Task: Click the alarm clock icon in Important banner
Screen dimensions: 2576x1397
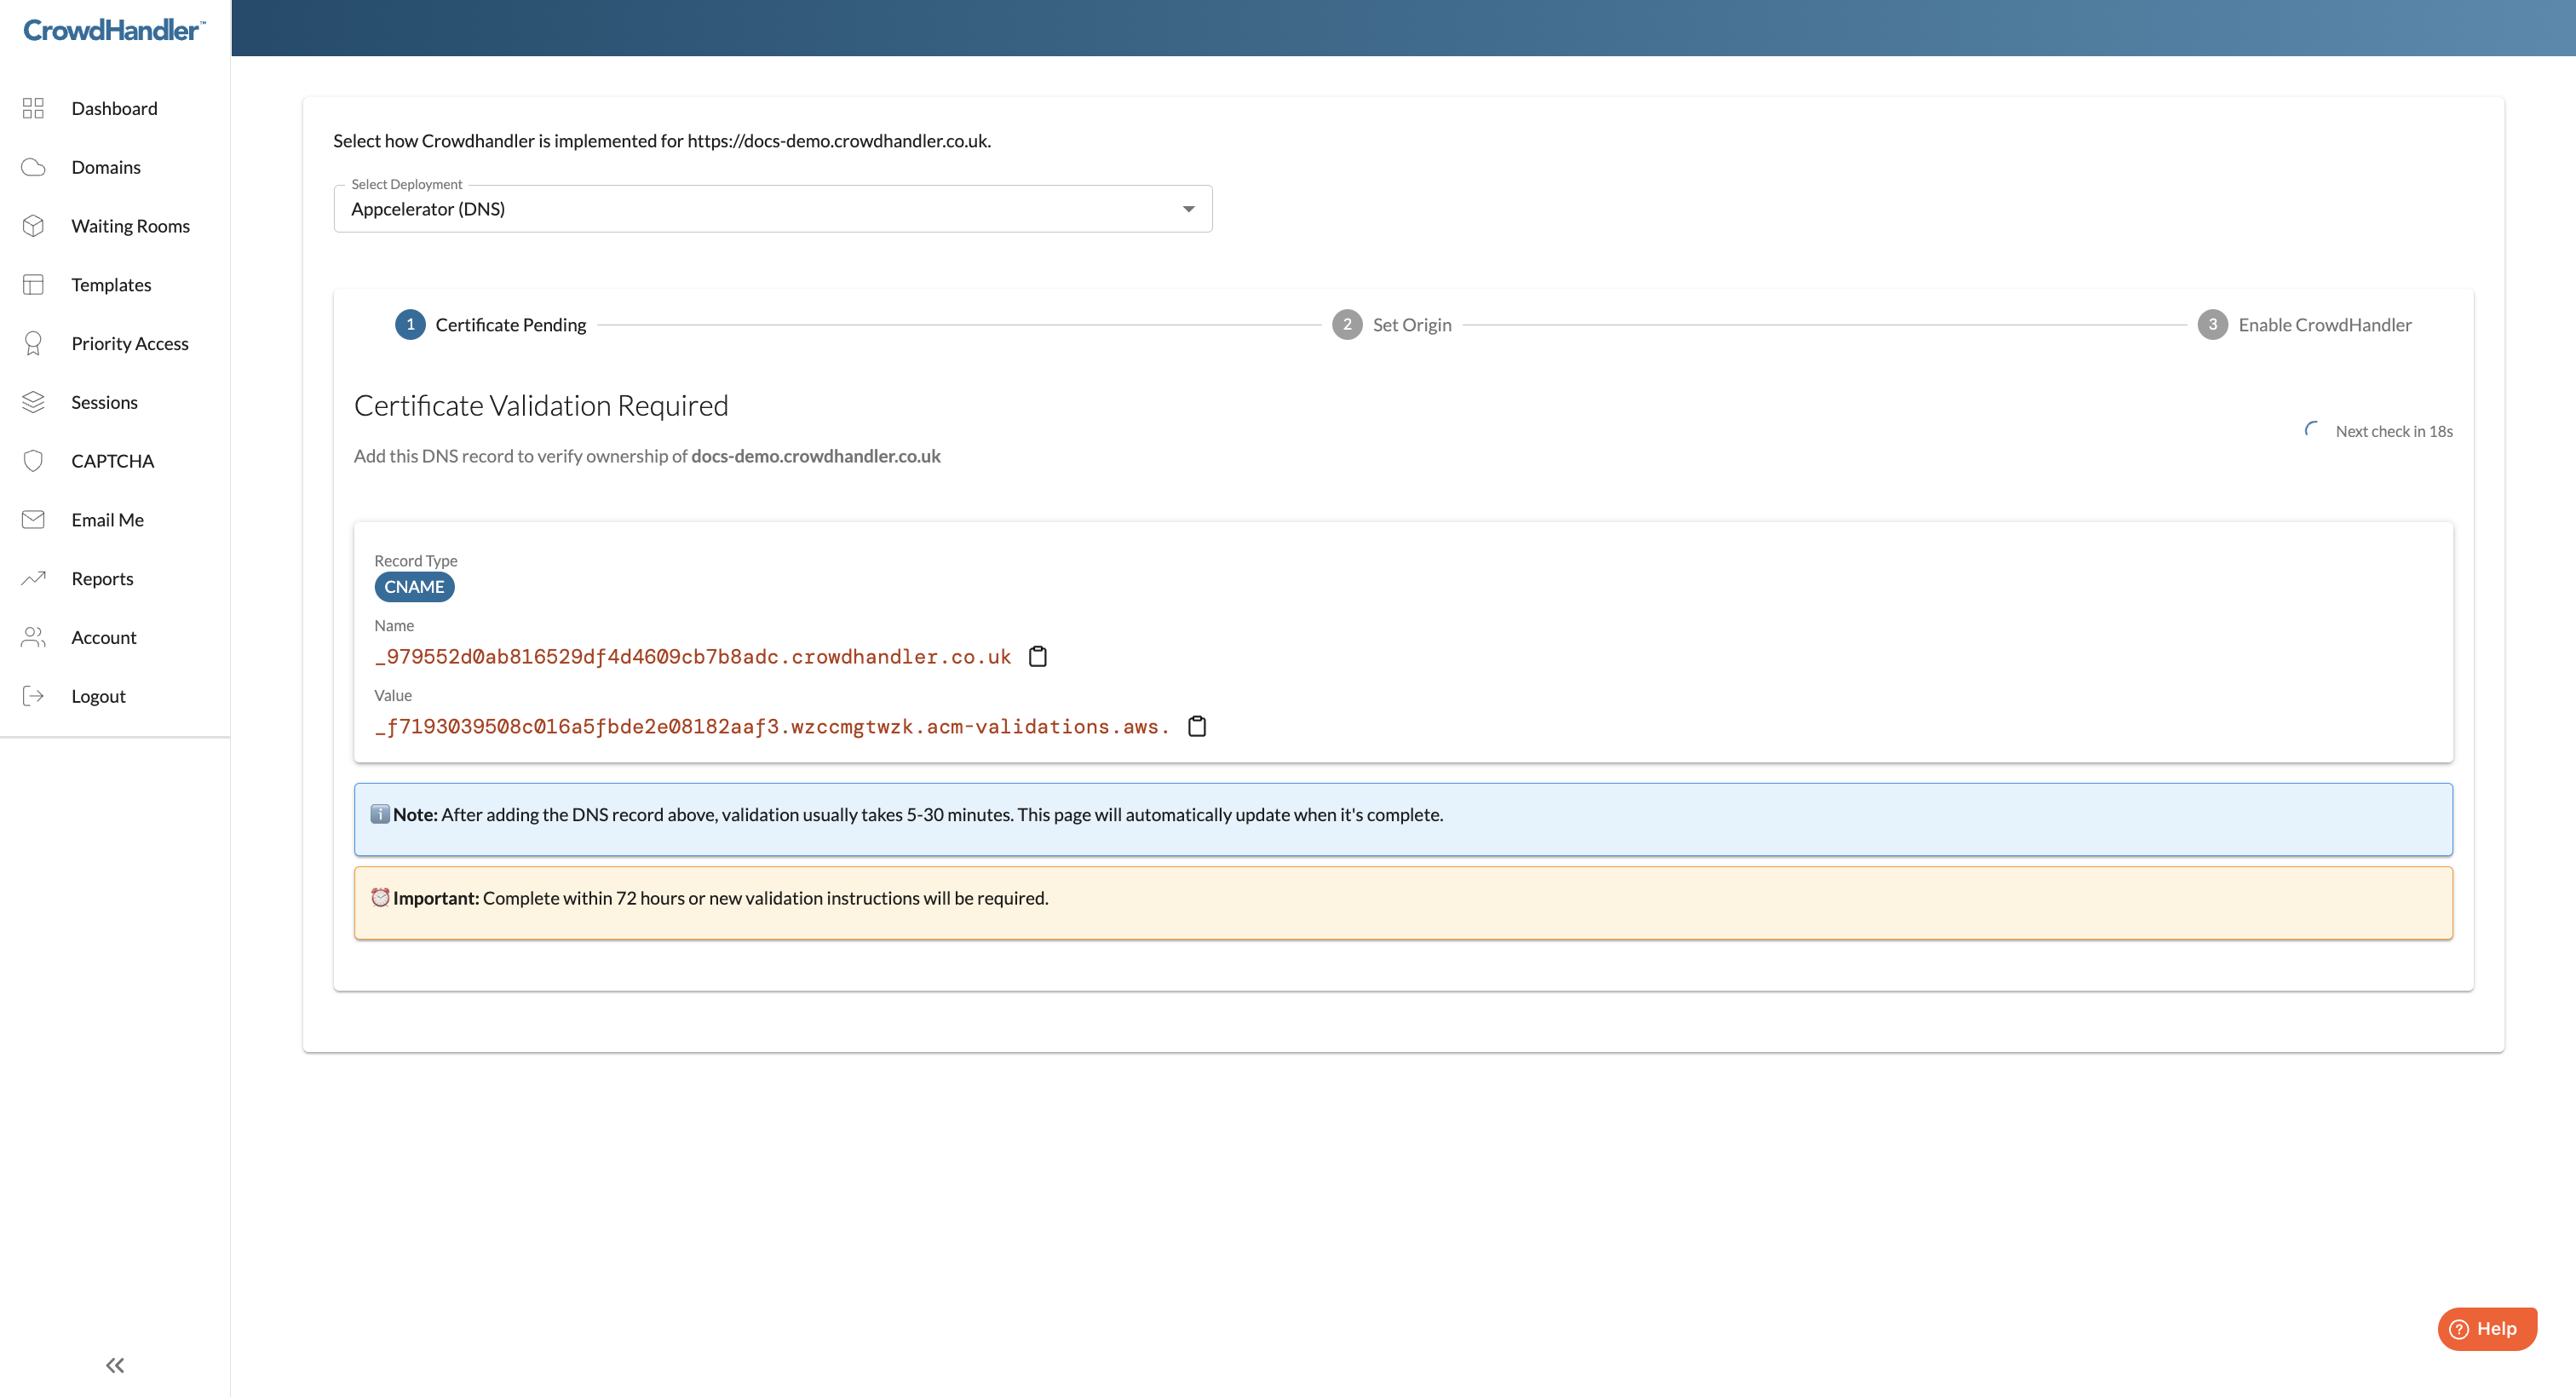Action: click(x=380, y=897)
